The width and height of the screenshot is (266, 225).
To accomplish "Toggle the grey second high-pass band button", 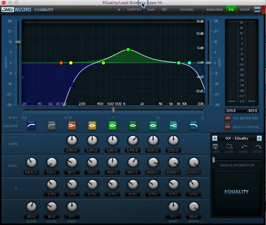I will pyautogui.click(x=51, y=125).
